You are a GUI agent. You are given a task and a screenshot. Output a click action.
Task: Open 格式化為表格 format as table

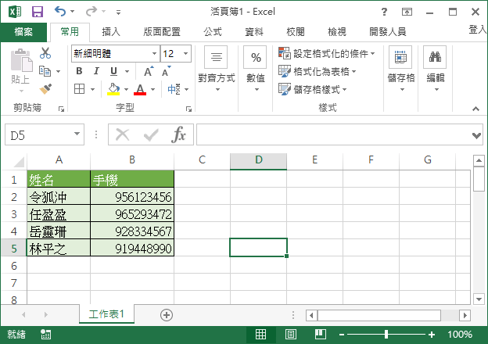point(317,72)
